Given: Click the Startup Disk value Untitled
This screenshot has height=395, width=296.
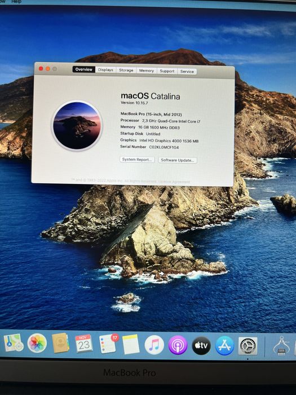Looking at the screenshot, I should tap(153, 134).
